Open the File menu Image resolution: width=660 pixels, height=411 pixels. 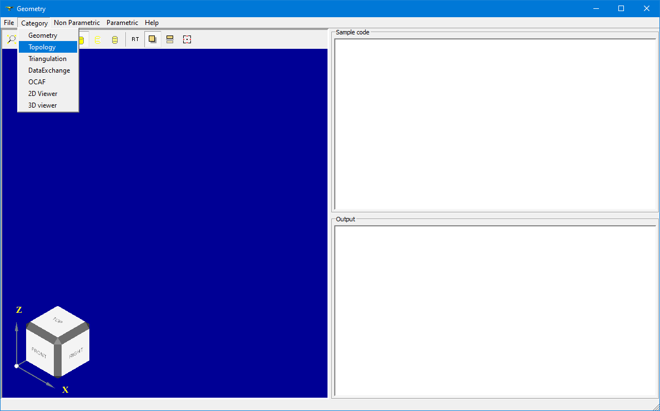click(x=9, y=23)
